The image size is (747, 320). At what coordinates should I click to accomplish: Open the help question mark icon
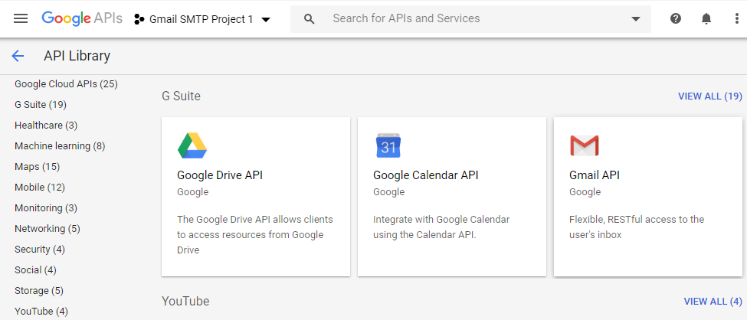[x=675, y=18]
